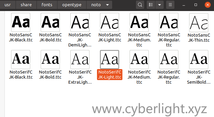Click the highlighted NotoSerifCJK-Light.ttc label
Screen dimensions: 214x117
point(110,75)
